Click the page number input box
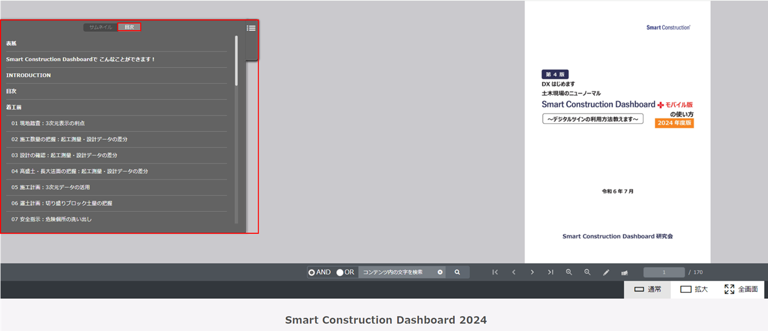768x331 pixels. 664,272
